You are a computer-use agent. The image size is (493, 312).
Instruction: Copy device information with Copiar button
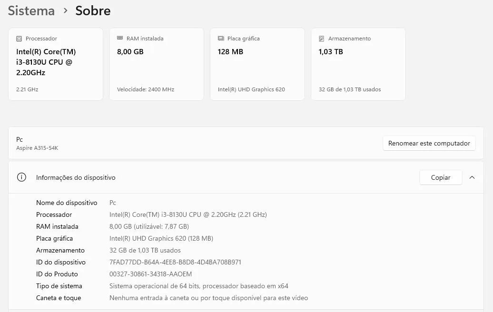pos(441,177)
